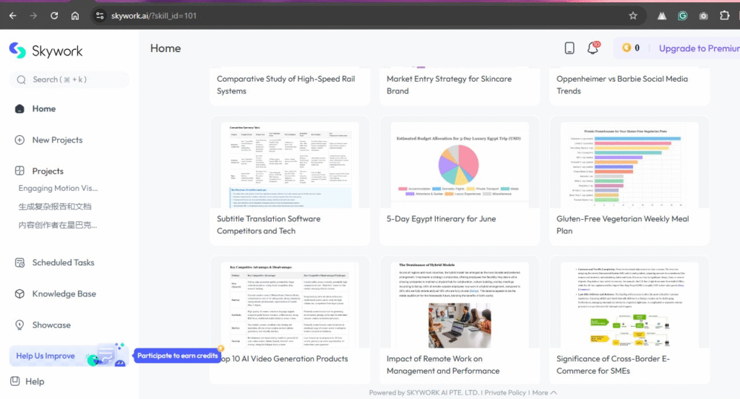Open the Private Policy link
Image resolution: width=740 pixels, height=399 pixels.
pos(505,392)
